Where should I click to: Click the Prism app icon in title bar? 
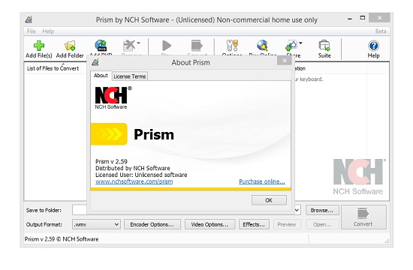pyautogui.click(x=29, y=19)
